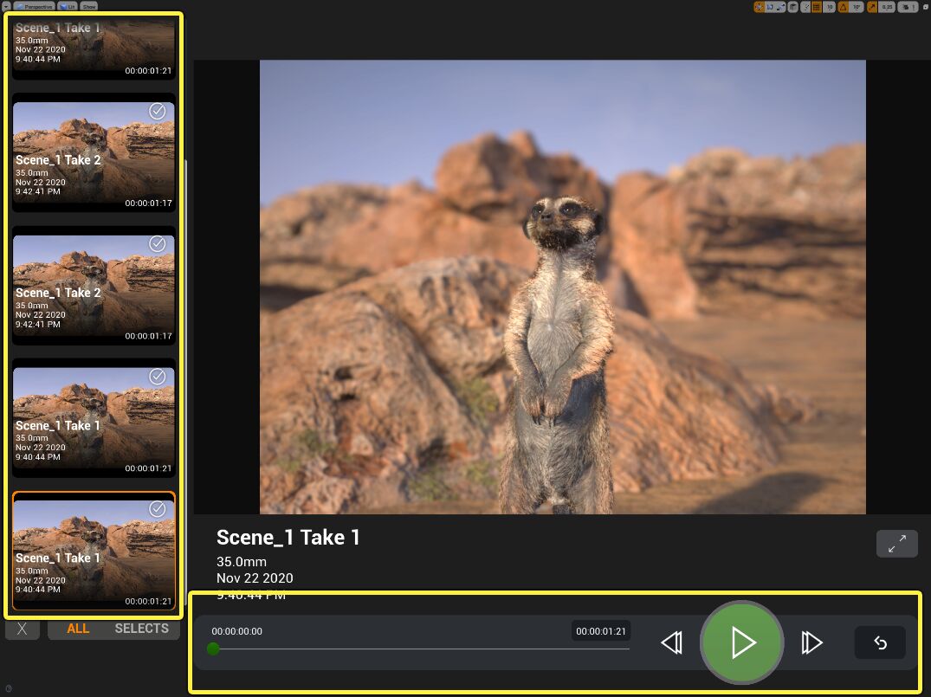Viewport: 931px width, 697px height.
Task: Click the 35.0mm text below the large title
Action: pos(241,562)
